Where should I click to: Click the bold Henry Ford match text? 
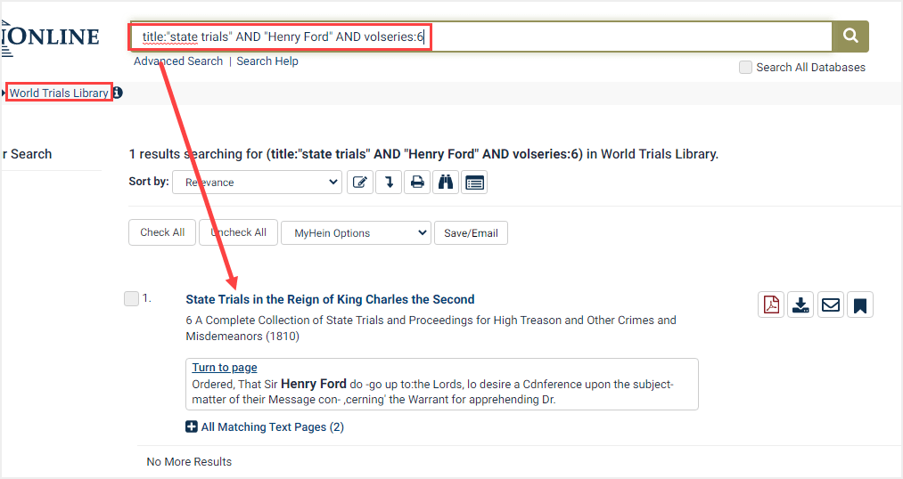[314, 384]
